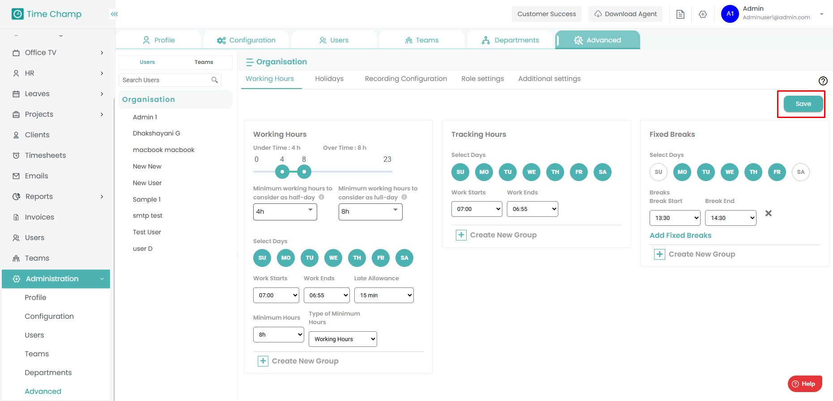Open the Type of Minimum Hours dropdown

coord(343,339)
